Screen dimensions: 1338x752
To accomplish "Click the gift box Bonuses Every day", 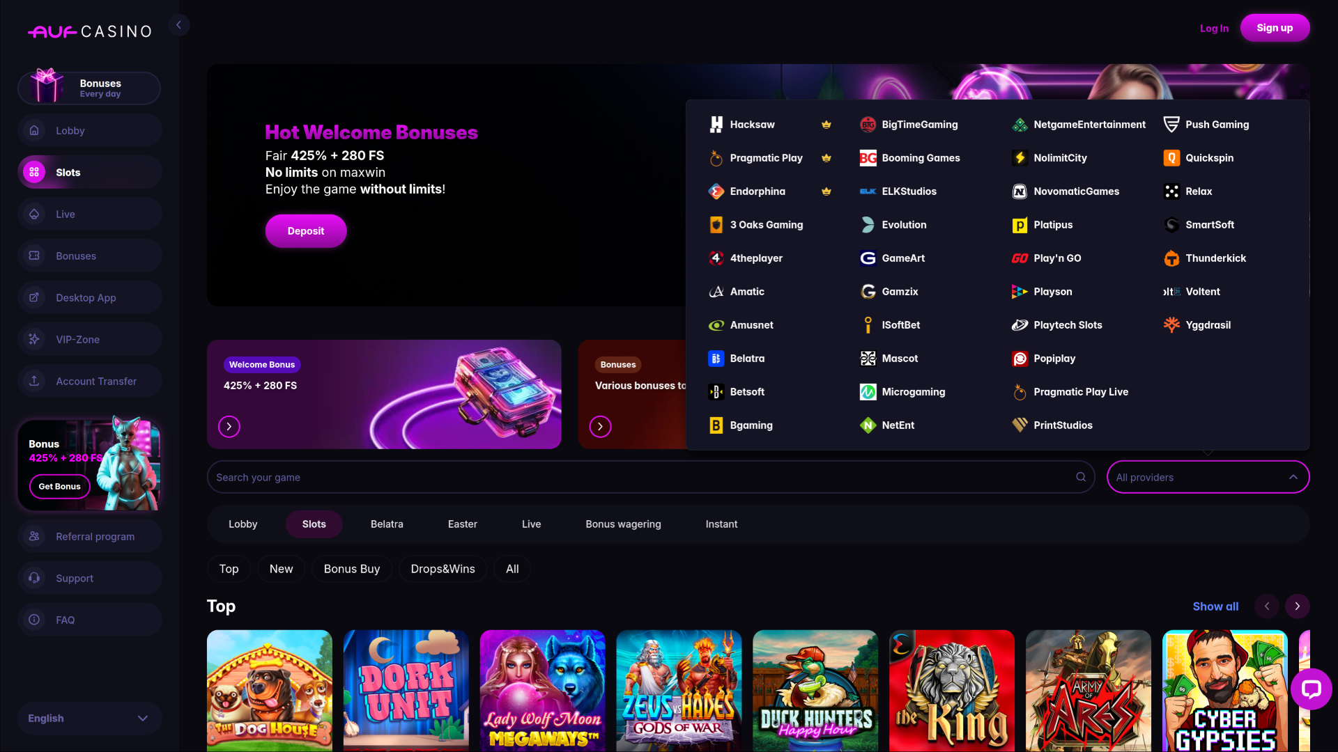I will [x=89, y=88].
